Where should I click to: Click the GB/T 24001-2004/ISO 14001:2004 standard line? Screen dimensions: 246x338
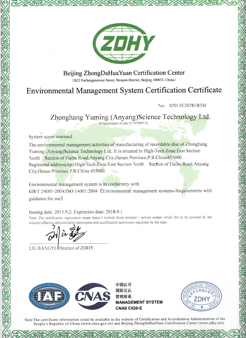click(121, 191)
